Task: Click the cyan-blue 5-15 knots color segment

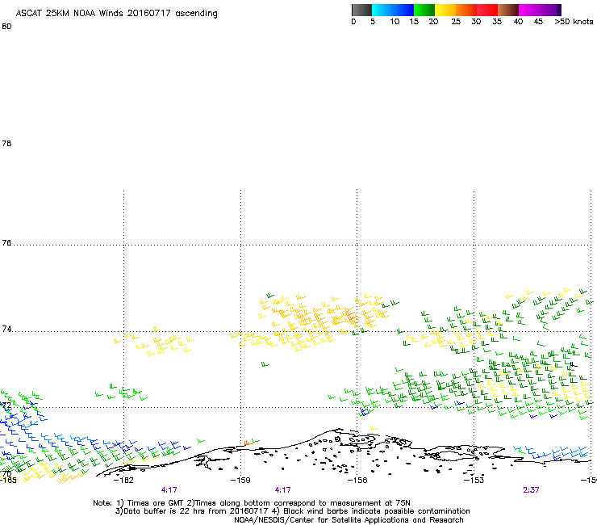Action: tap(393, 10)
